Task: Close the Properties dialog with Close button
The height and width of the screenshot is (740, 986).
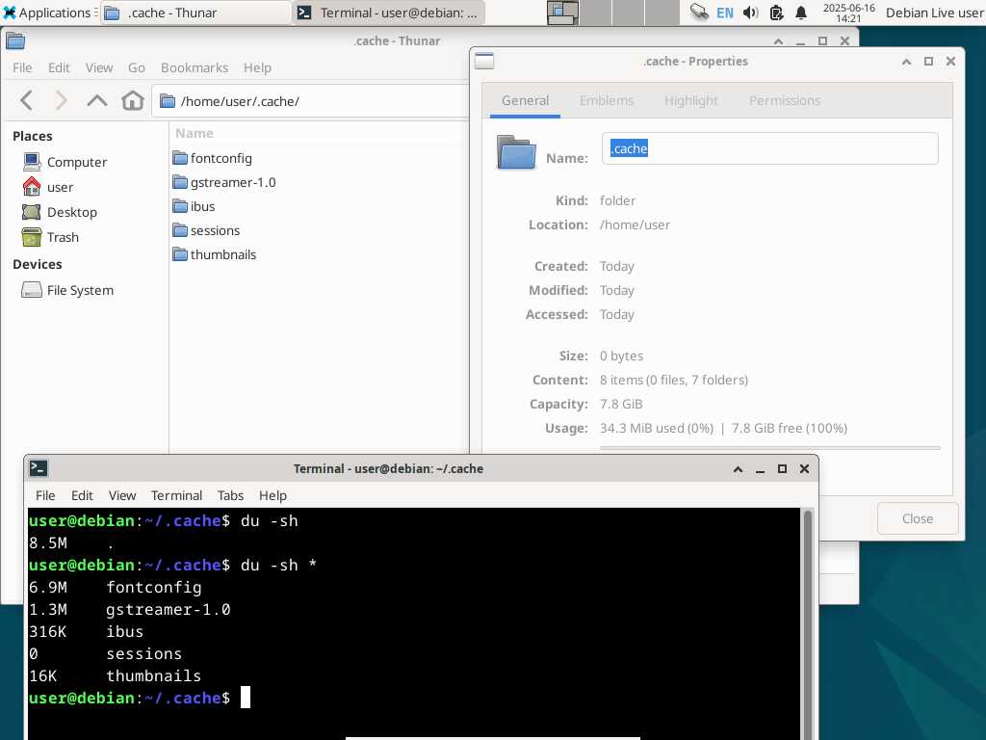Action: 917,518
